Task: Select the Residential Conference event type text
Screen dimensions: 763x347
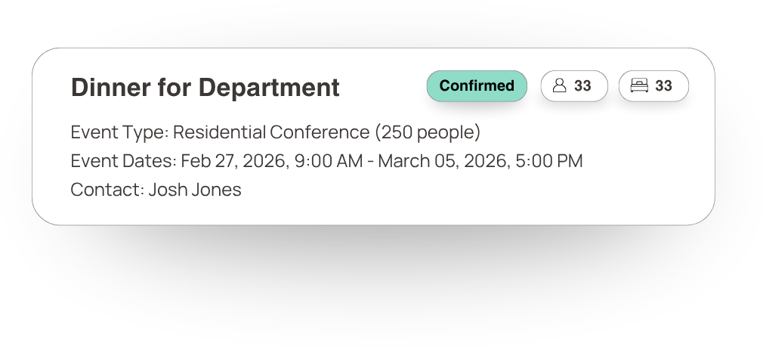Action: [270, 132]
